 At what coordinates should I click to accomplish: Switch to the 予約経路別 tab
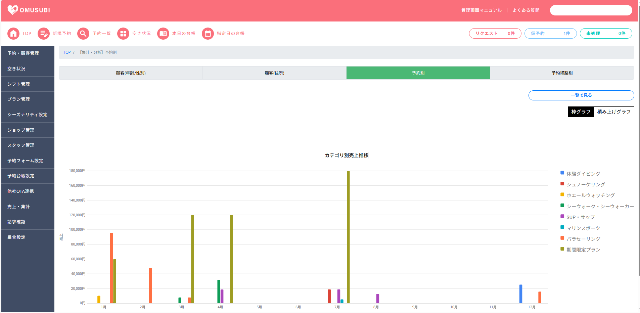[562, 73]
